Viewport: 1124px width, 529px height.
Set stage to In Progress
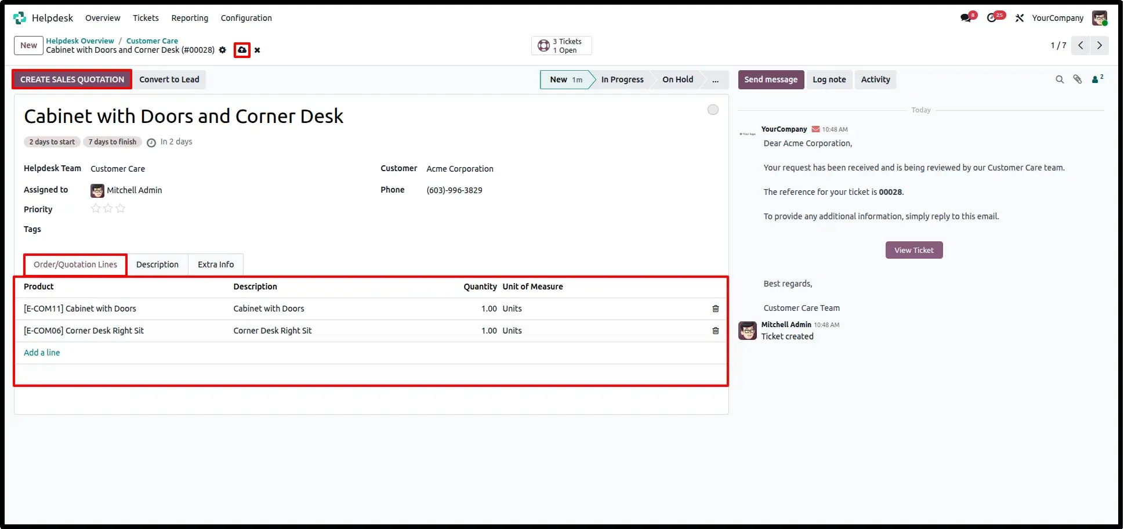coord(622,79)
